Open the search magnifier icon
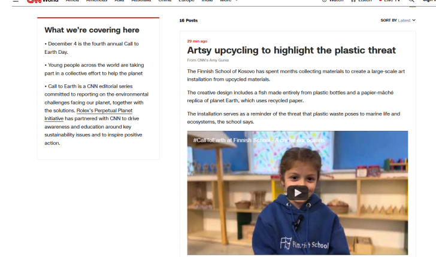 pos(411,1)
